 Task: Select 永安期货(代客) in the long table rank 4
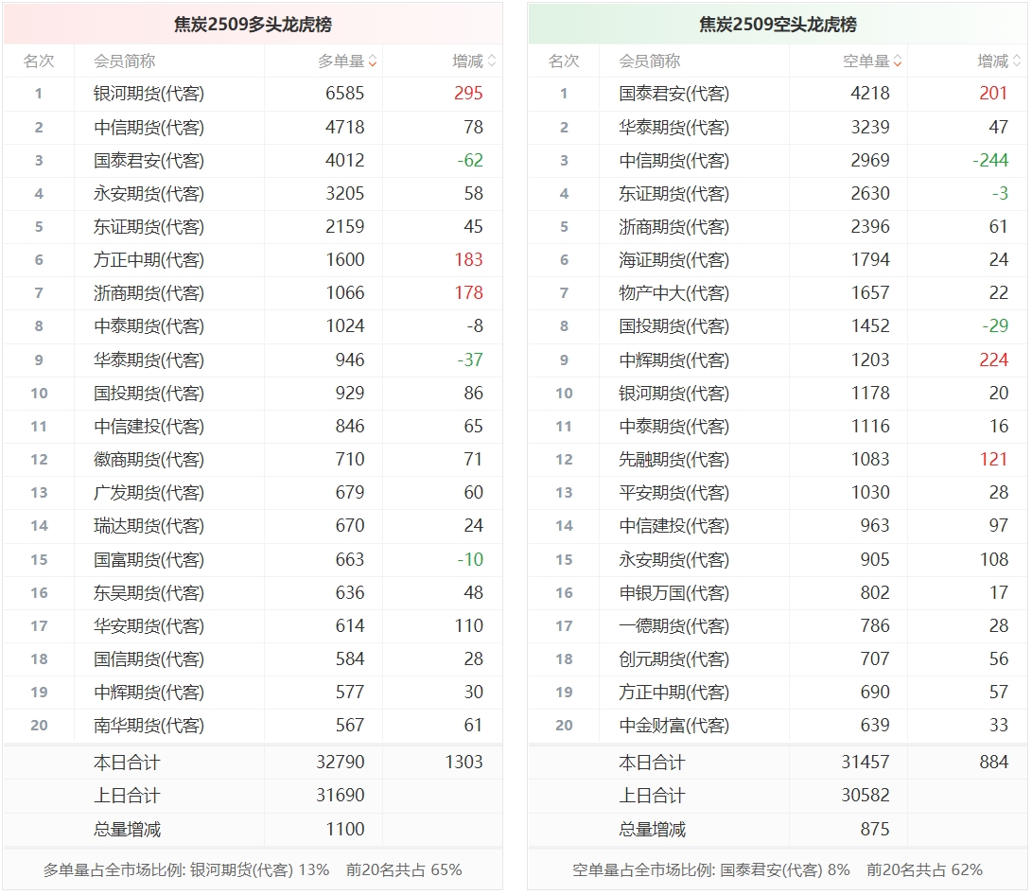click(x=149, y=194)
